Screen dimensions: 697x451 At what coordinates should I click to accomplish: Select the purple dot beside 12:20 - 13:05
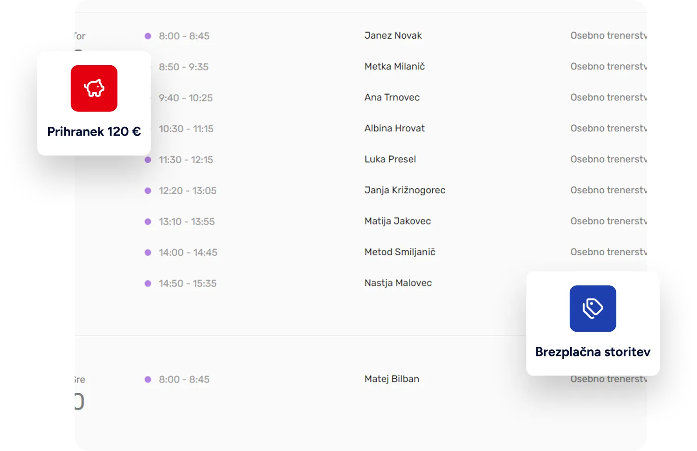click(x=148, y=191)
